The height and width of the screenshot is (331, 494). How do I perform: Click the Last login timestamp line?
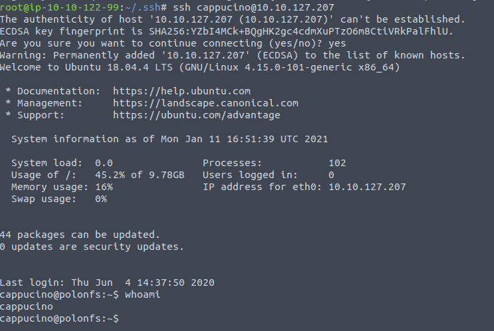pos(107,283)
